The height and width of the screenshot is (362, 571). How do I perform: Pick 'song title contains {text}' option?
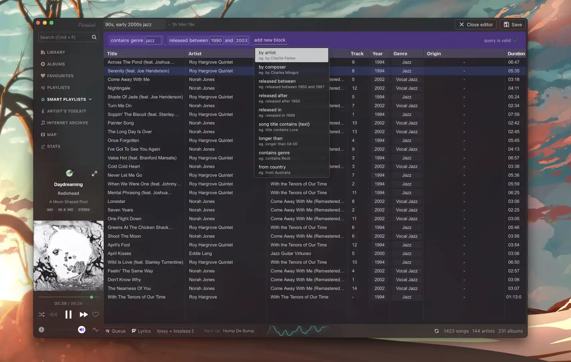pyautogui.click(x=292, y=127)
